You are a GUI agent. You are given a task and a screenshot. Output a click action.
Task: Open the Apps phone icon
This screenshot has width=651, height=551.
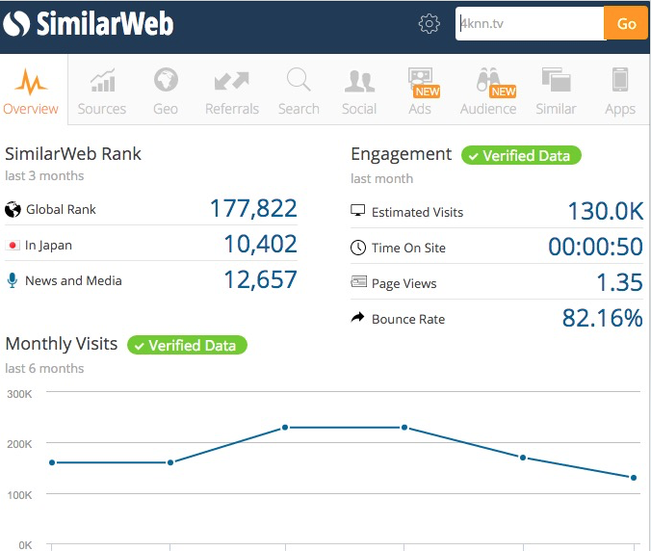coord(620,79)
